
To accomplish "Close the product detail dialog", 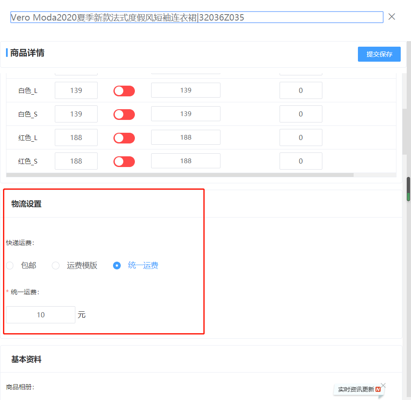I will pos(391,17).
